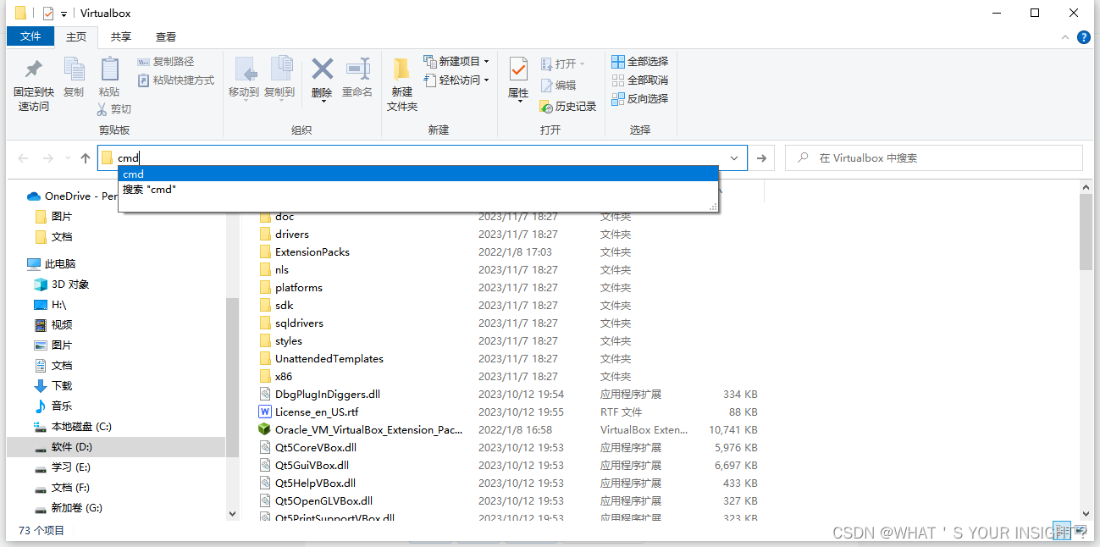The width and height of the screenshot is (1100, 547).
Task: Open the recent locations dropdown arrow
Action: [x=67, y=158]
